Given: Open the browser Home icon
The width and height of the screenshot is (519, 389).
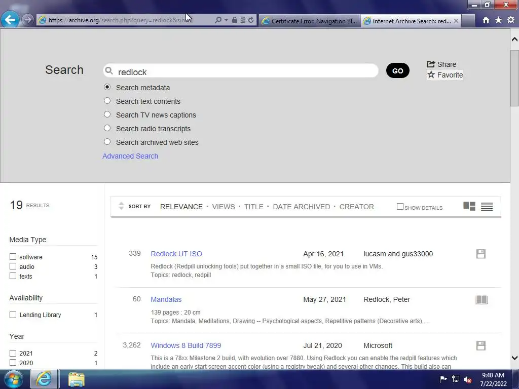Looking at the screenshot, I should coord(486,20).
